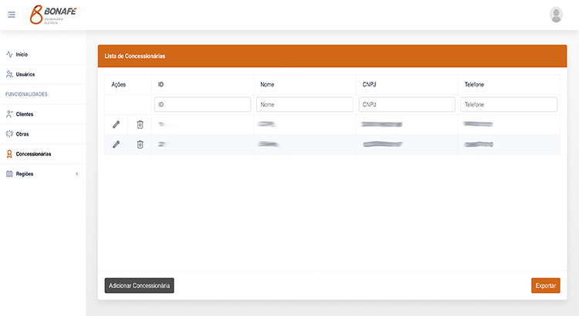579x316 pixels.
Task: Click the Clientes person icon
Action: coord(9,114)
